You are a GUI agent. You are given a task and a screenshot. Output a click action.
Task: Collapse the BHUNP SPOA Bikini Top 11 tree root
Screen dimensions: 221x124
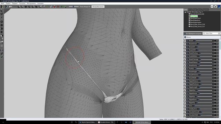click(x=185, y=12)
